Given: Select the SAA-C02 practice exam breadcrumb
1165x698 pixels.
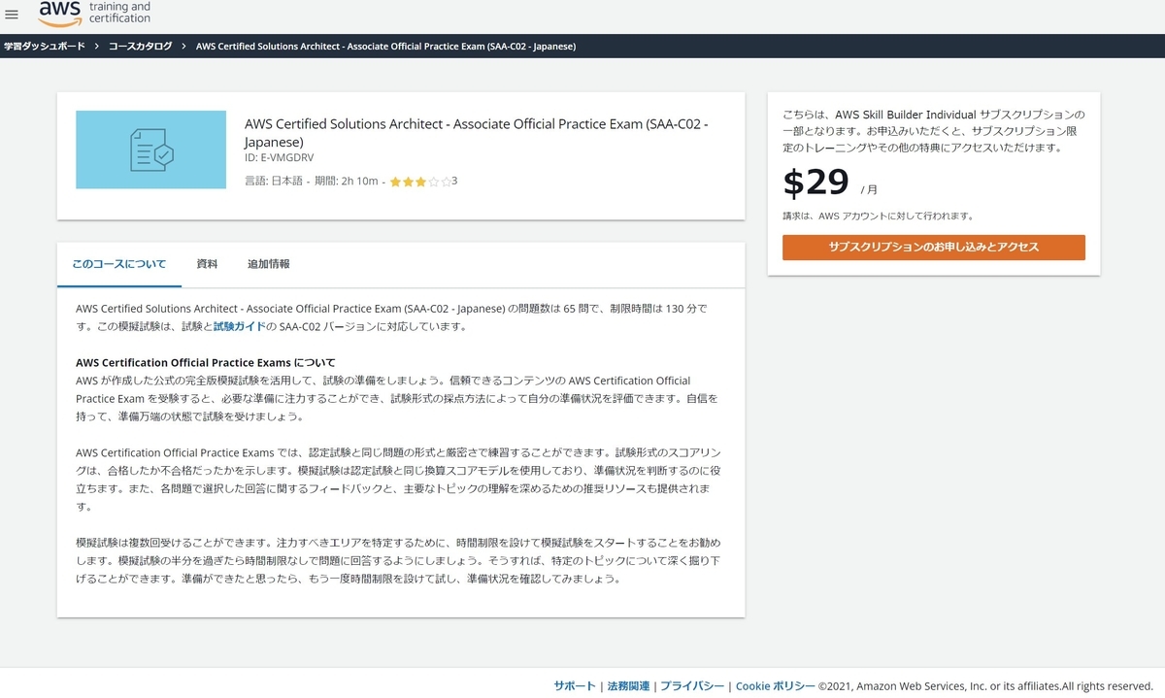Looking at the screenshot, I should [385, 46].
